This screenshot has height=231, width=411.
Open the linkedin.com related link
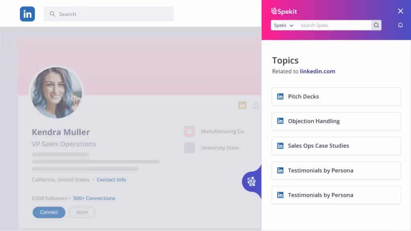pos(317,71)
